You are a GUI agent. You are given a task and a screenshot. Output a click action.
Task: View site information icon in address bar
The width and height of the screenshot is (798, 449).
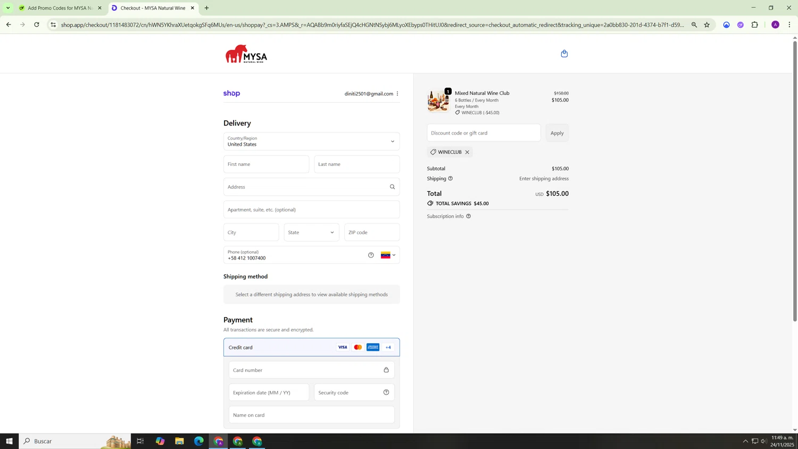click(53, 24)
